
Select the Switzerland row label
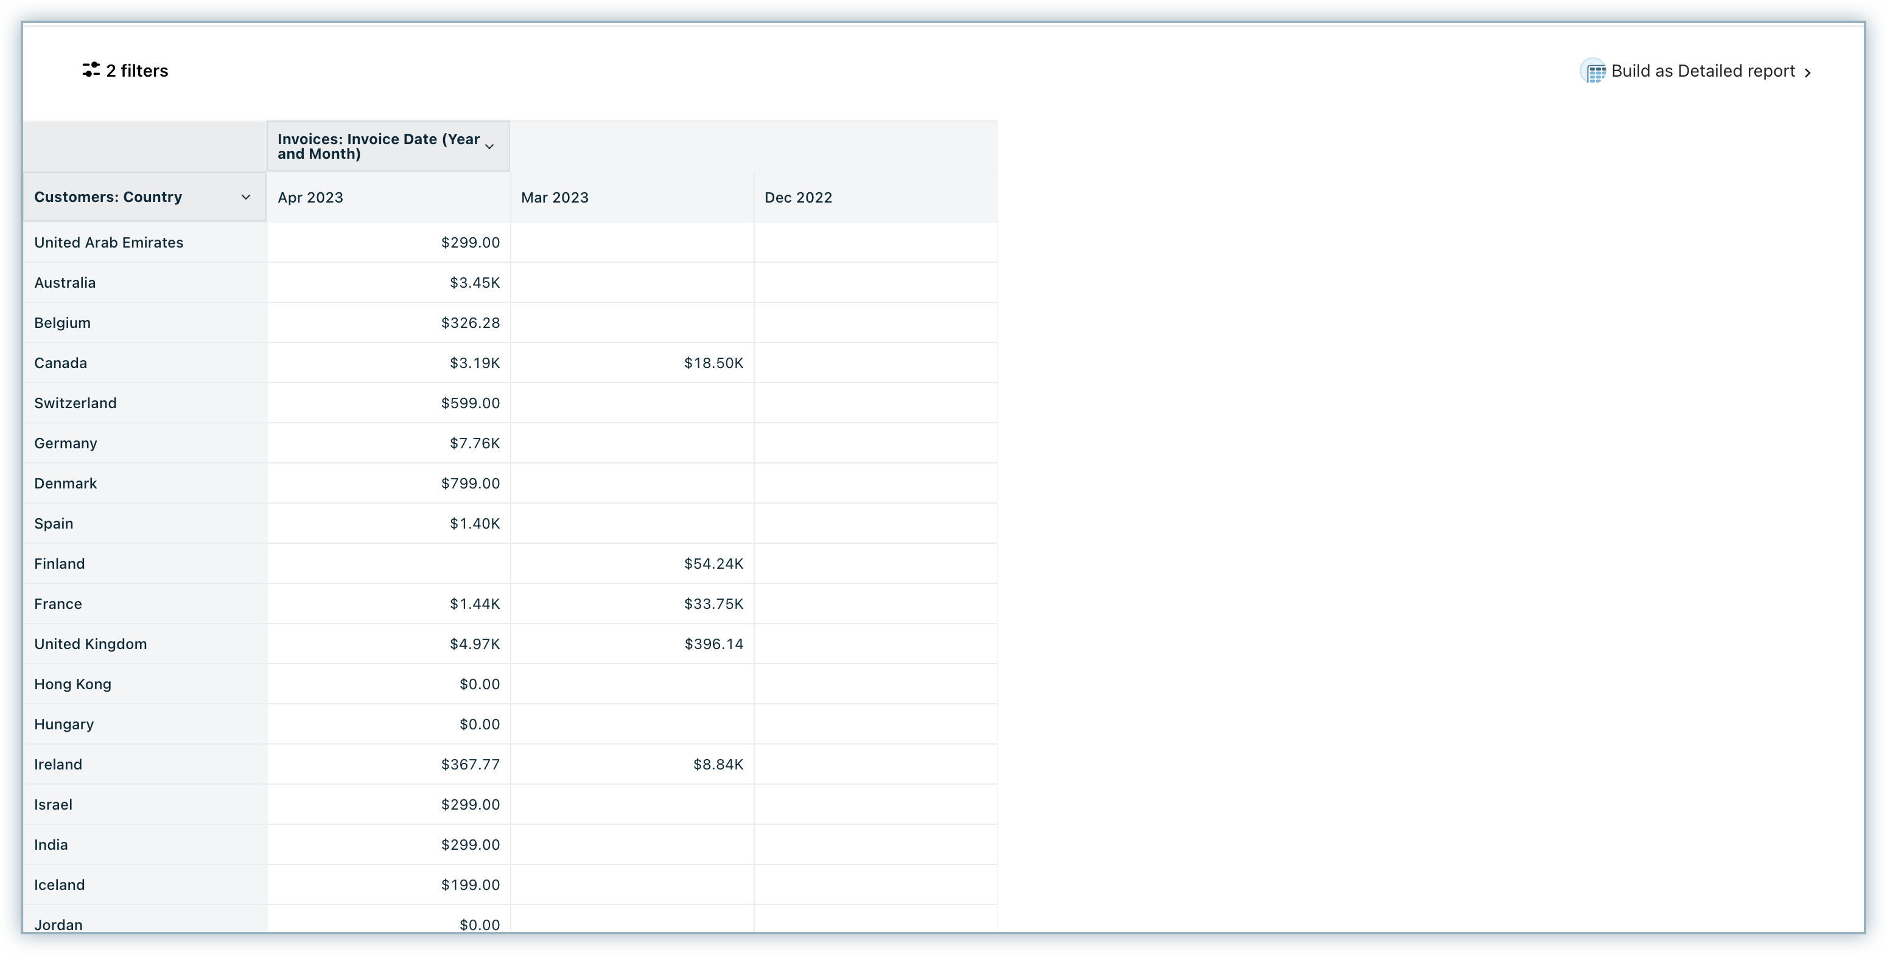[x=75, y=403]
